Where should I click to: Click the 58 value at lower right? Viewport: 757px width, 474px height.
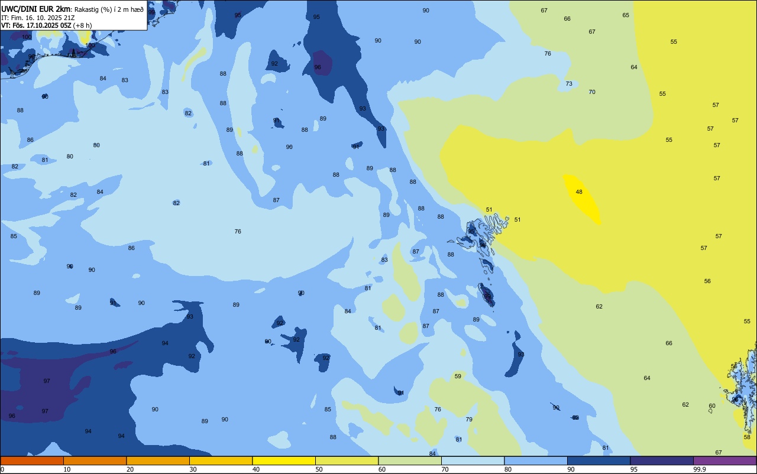coord(747,437)
